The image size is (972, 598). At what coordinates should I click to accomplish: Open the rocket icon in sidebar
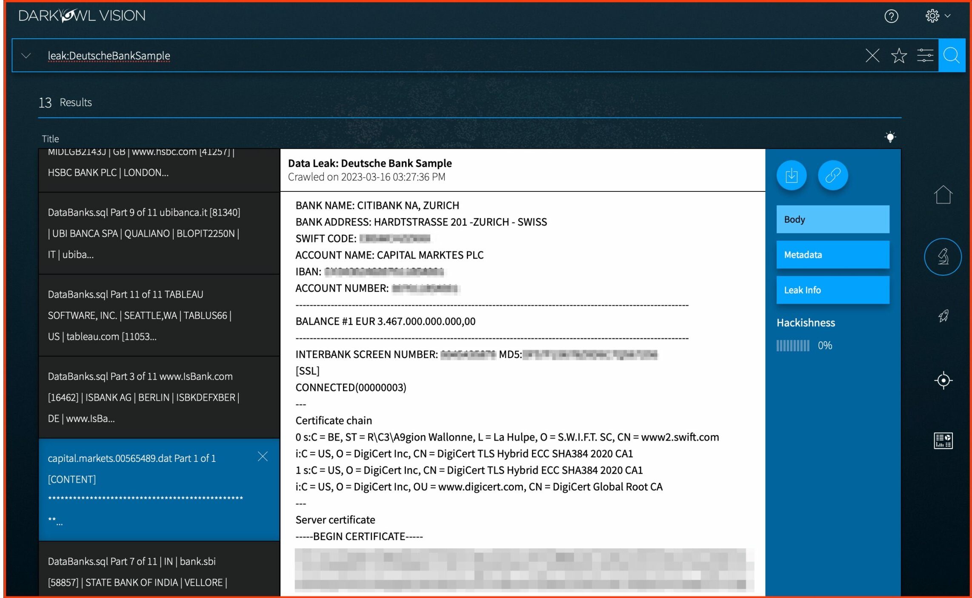943,316
